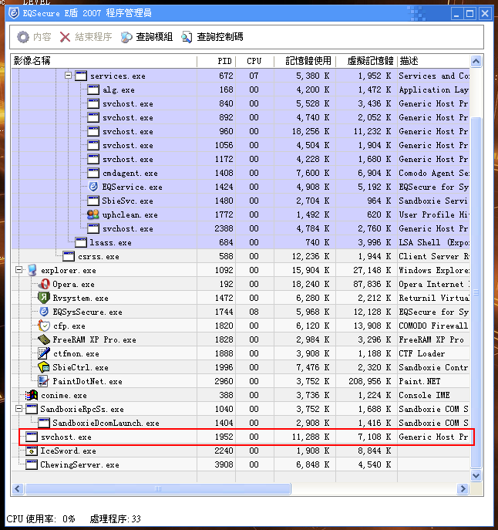The height and width of the screenshot is (530, 498).
Task: Click the SbieSvc.exe window icon
Action: (93, 201)
